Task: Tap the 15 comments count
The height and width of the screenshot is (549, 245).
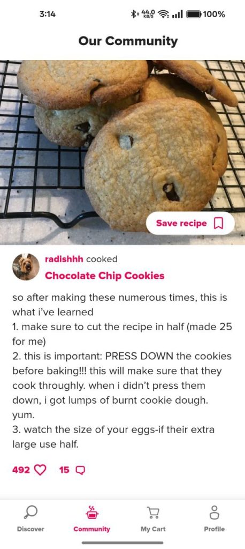Action: 64,470
